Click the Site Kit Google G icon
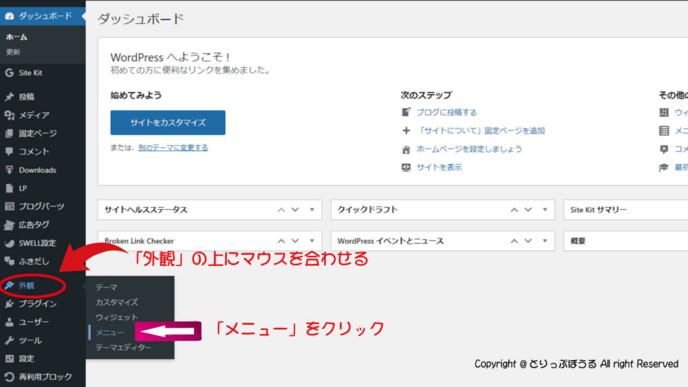The height and width of the screenshot is (387, 688). click(9, 73)
